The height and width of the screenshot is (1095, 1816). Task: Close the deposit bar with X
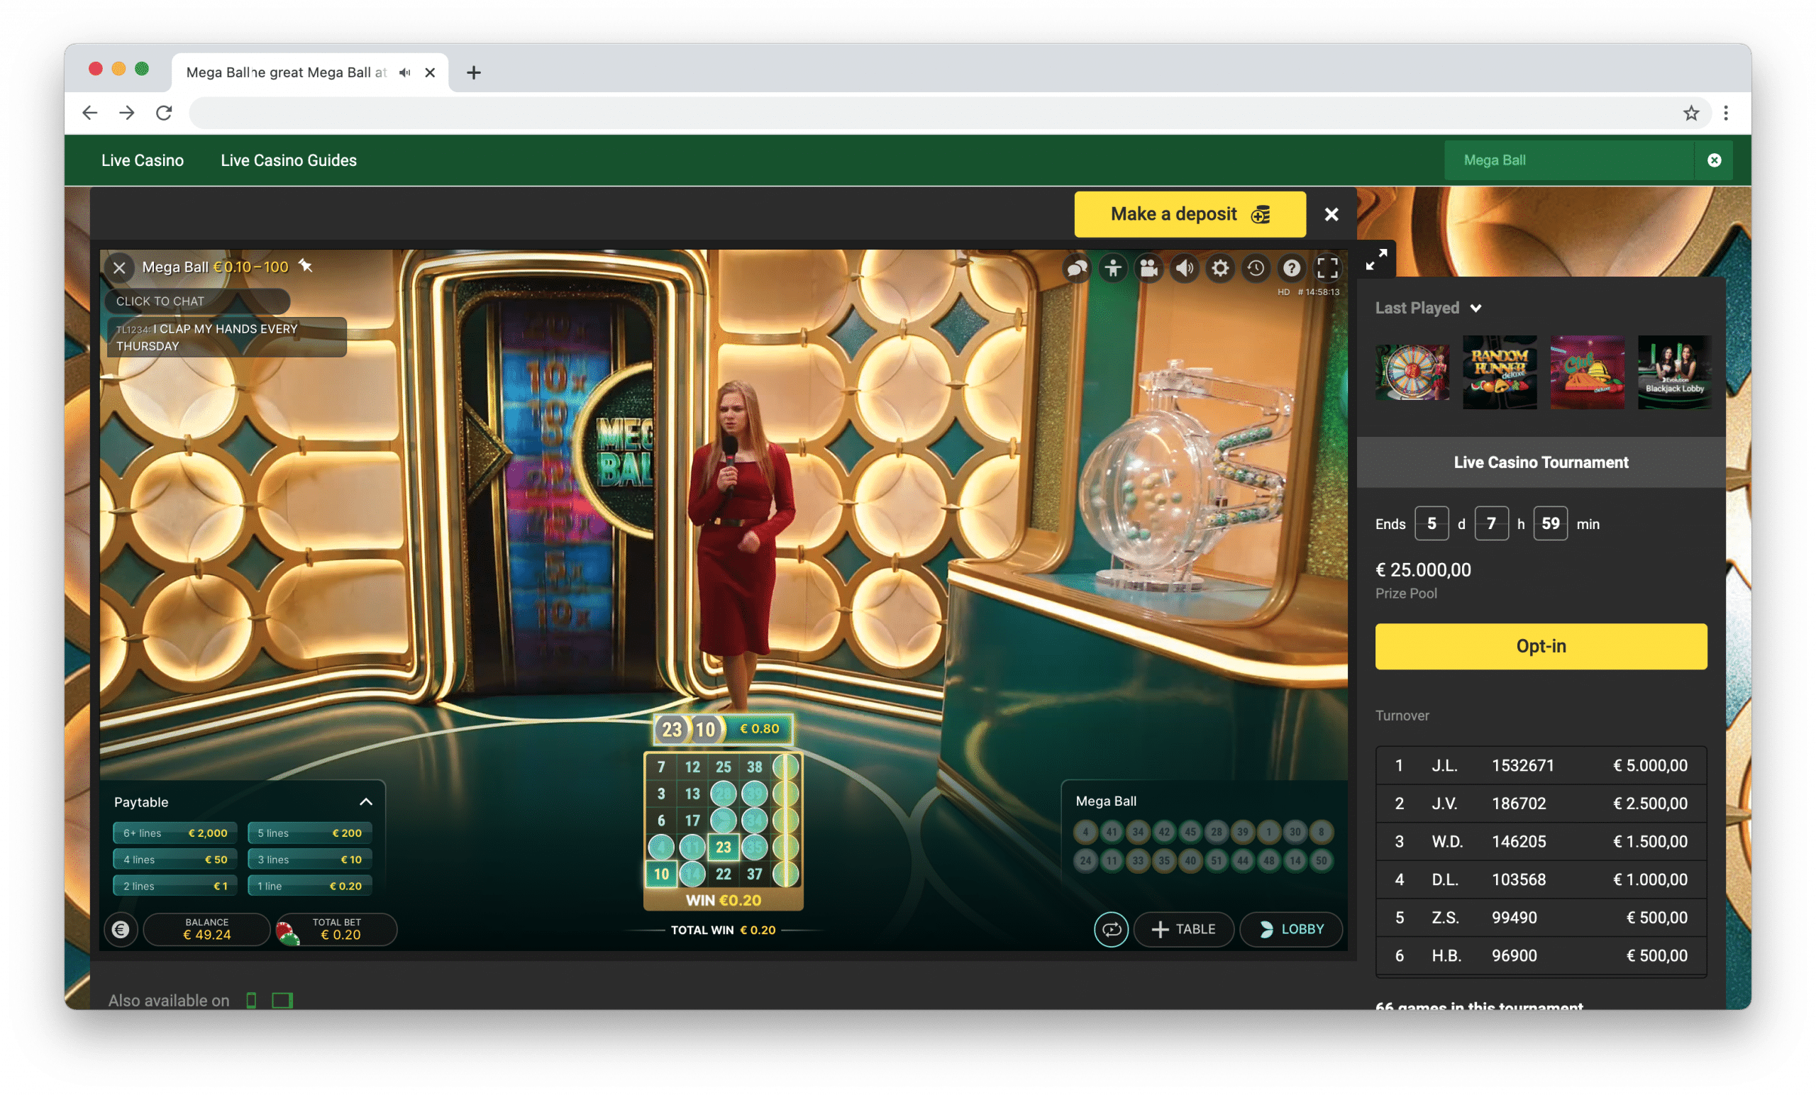pyautogui.click(x=1331, y=214)
